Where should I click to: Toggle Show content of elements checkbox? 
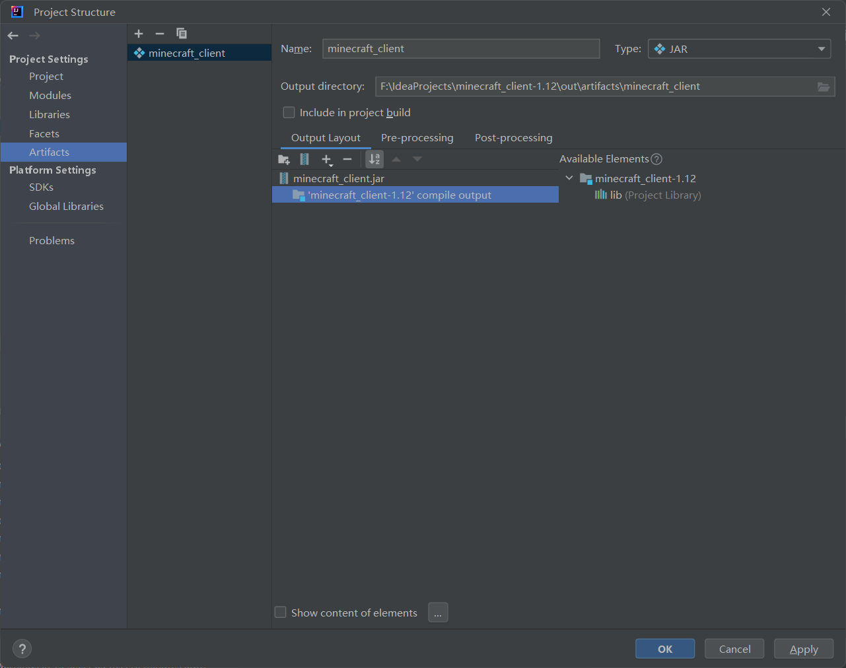281,613
